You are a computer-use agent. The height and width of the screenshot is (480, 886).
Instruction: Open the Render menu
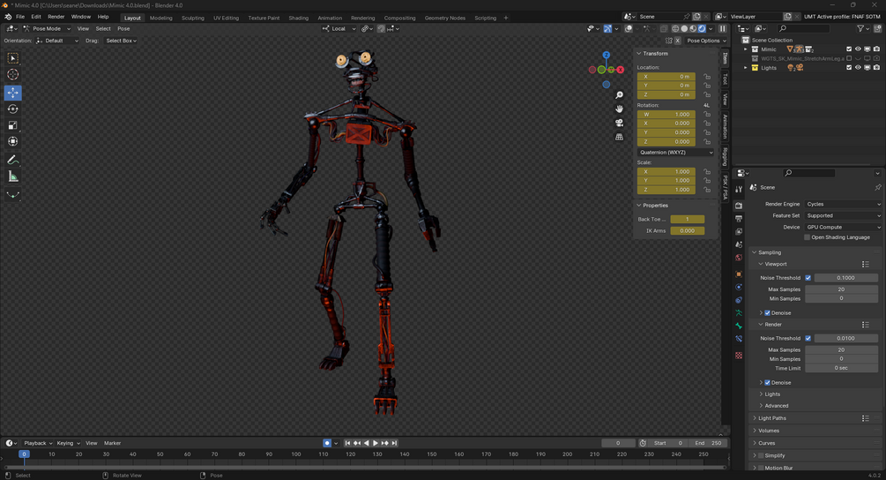(x=56, y=17)
